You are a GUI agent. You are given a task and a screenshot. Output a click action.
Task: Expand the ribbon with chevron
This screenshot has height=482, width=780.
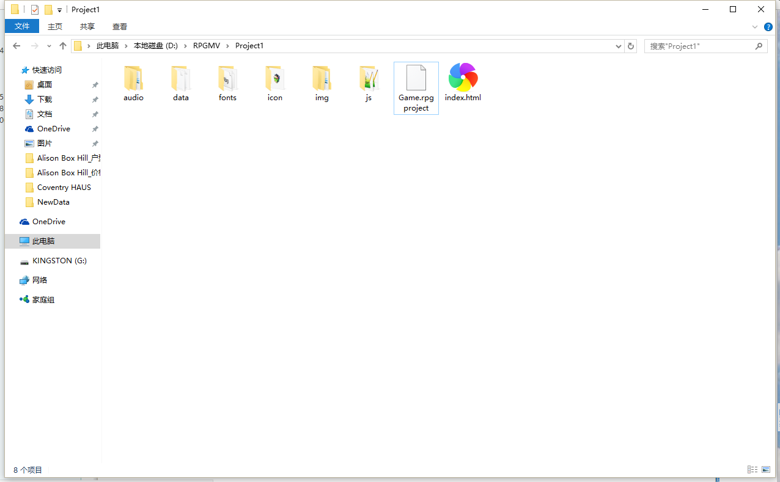coord(755,27)
